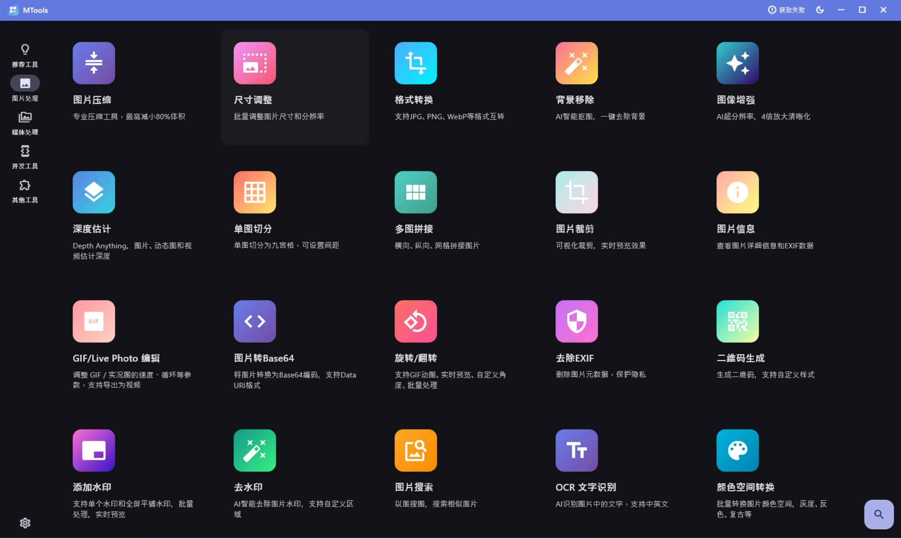Open the 图片搜索 image search icon
This screenshot has width=901, height=538.
(x=415, y=450)
